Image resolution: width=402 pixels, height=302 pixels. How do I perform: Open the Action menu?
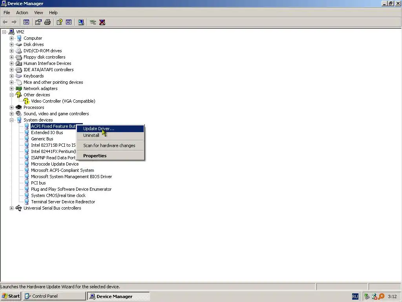22,13
